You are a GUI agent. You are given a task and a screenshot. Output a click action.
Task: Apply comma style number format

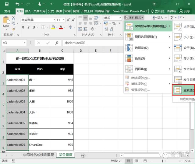[x=119, y=23]
